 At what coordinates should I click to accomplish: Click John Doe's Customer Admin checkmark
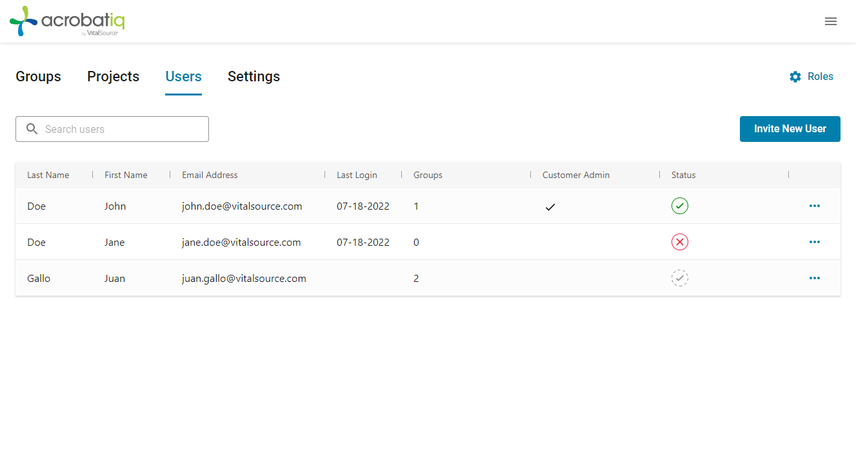pyautogui.click(x=550, y=206)
